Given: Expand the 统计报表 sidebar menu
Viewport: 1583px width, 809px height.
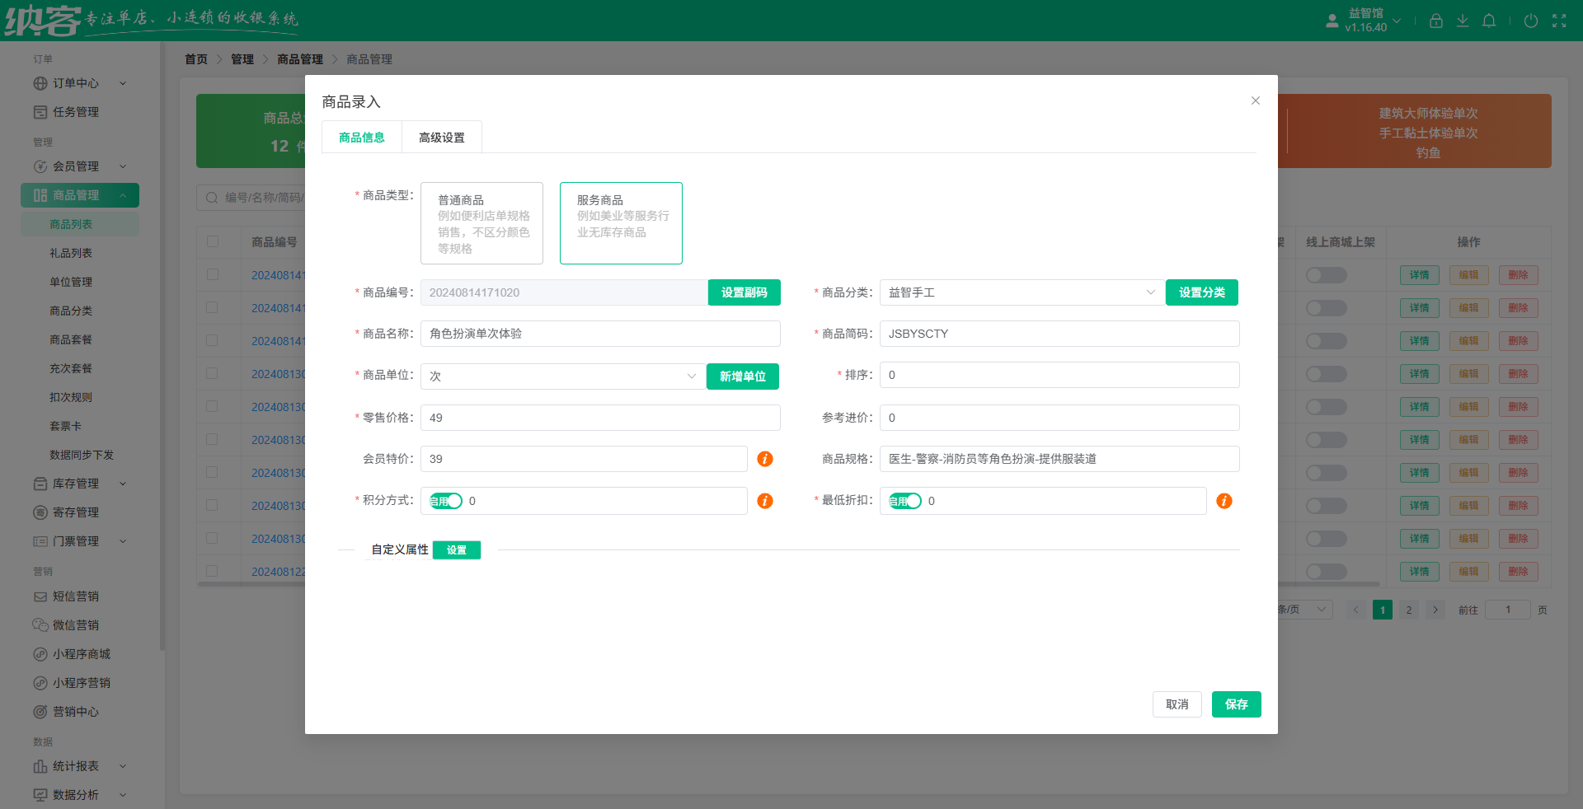Looking at the screenshot, I should coord(123,766).
